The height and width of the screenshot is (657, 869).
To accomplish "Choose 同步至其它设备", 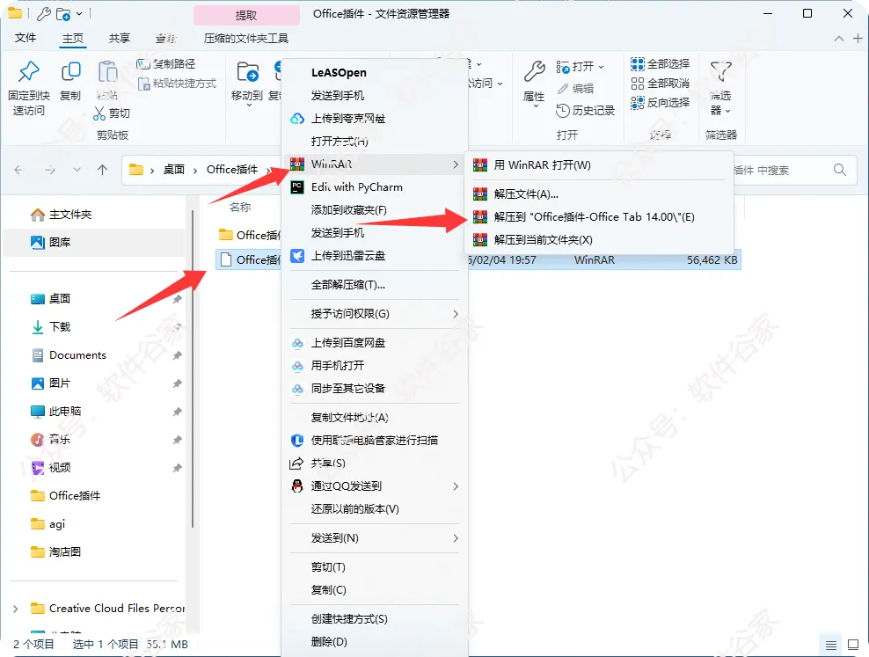I will pyautogui.click(x=375, y=389).
